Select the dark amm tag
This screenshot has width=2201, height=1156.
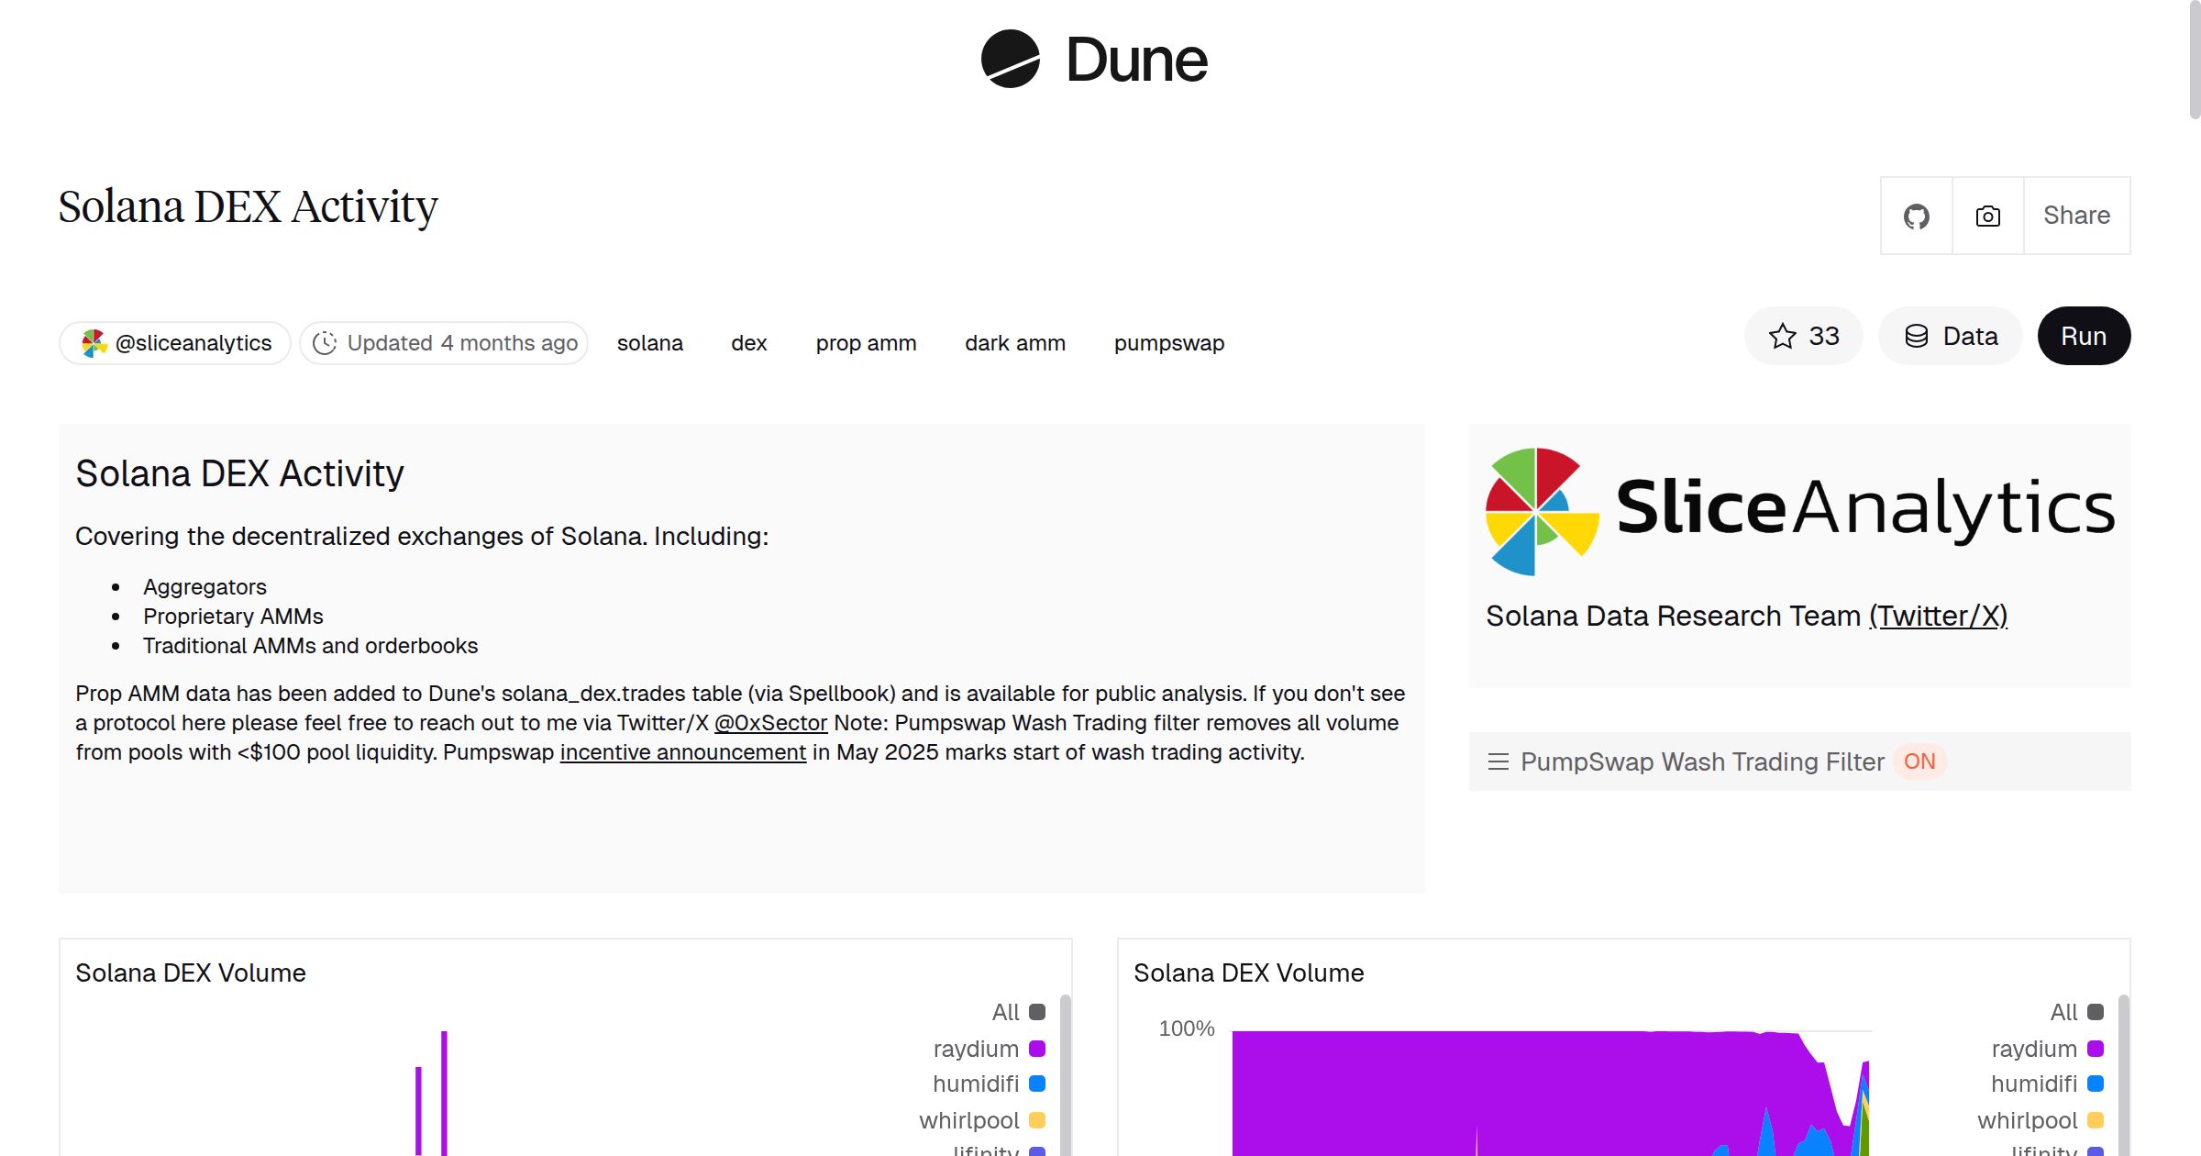tap(1014, 342)
